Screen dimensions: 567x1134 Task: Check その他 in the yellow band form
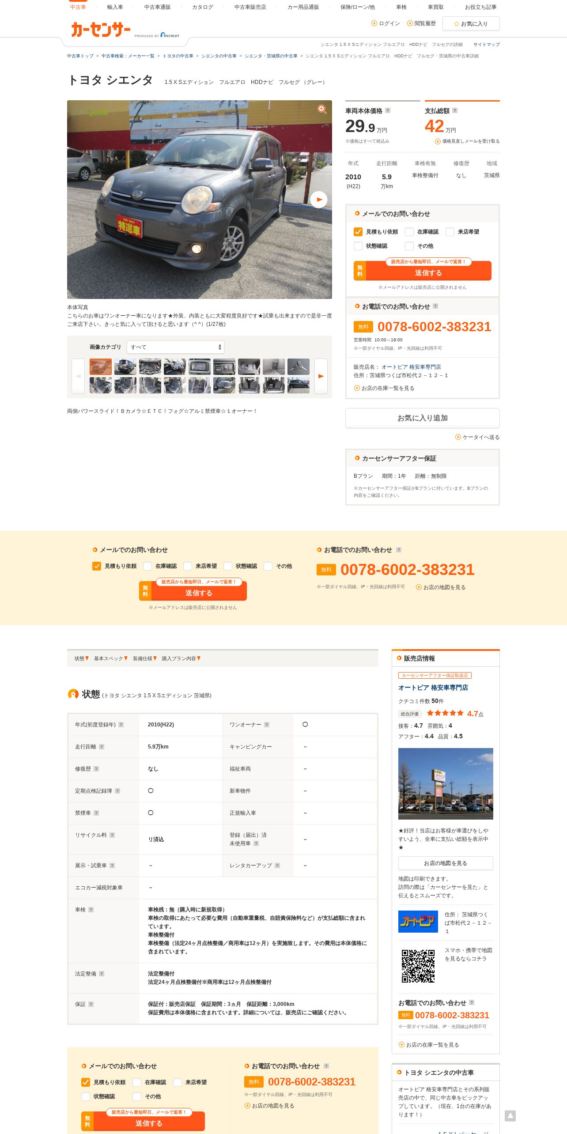coord(268,566)
